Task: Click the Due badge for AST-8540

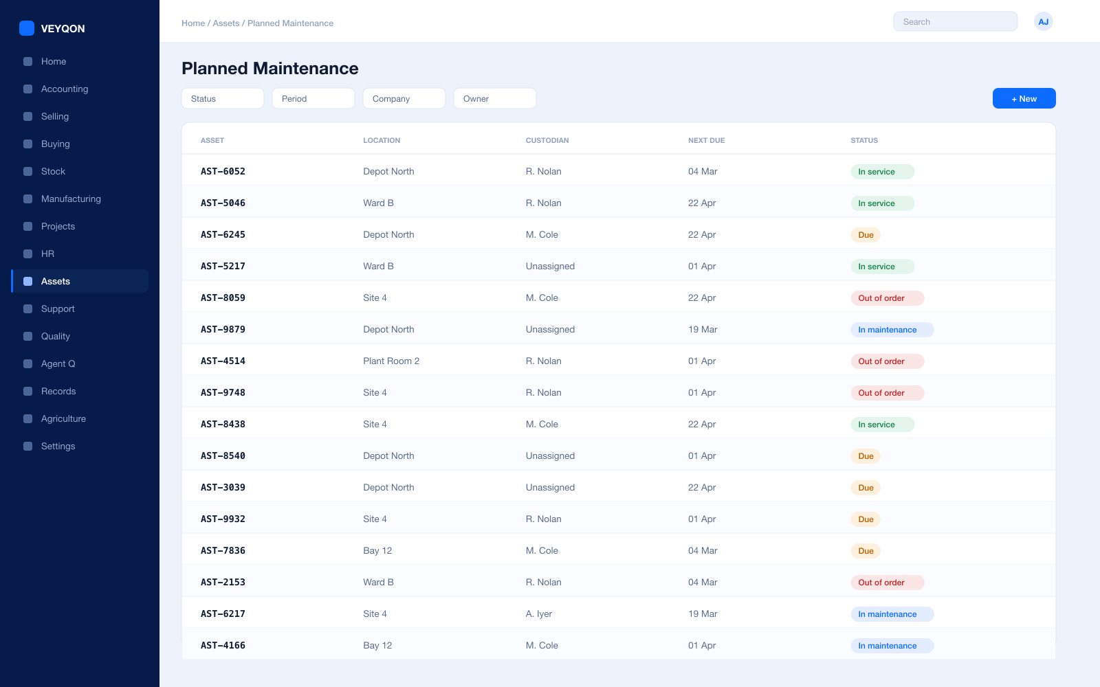Action: pyautogui.click(x=866, y=456)
